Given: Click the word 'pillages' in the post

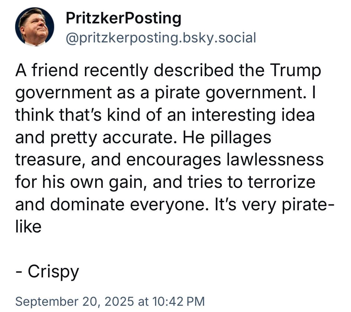Looking at the screenshot, I should tap(241, 138).
